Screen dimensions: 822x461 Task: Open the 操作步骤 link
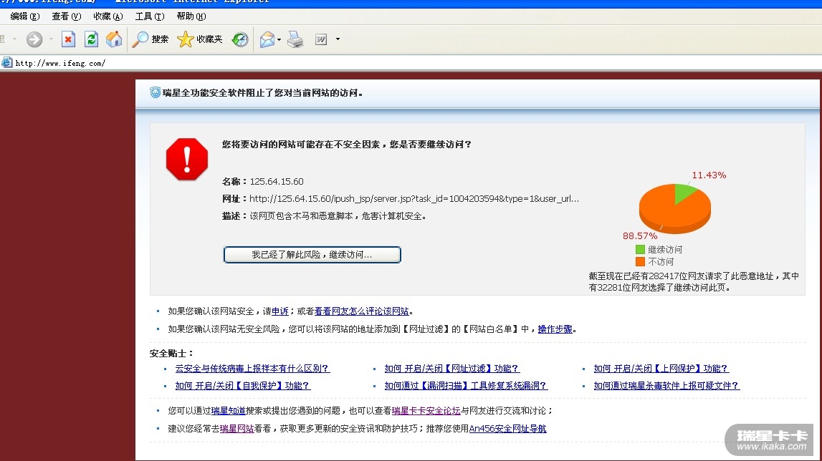click(x=555, y=329)
